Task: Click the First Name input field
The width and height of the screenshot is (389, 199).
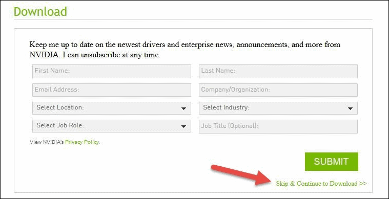Action: 112,71
